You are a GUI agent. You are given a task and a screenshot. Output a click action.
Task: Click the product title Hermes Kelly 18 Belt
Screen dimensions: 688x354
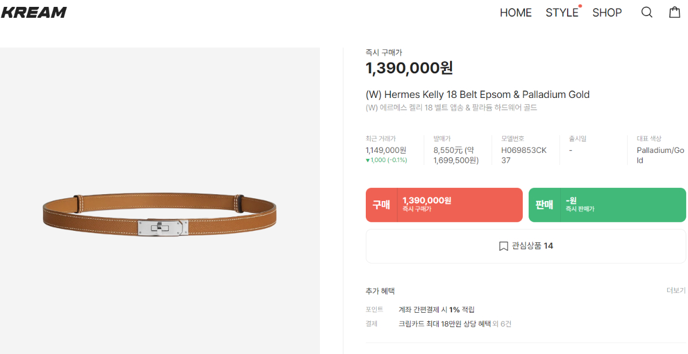pos(478,95)
